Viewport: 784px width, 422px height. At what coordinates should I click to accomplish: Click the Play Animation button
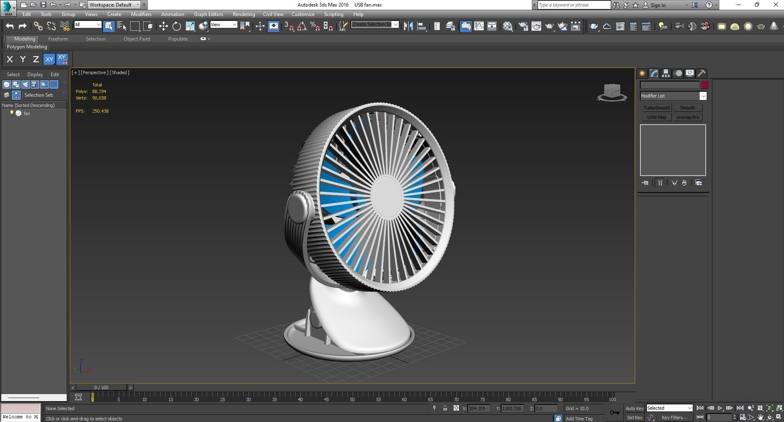tap(720, 408)
